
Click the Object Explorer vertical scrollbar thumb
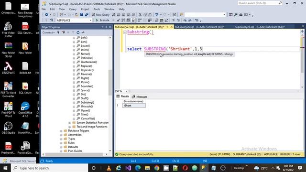click(110, 83)
